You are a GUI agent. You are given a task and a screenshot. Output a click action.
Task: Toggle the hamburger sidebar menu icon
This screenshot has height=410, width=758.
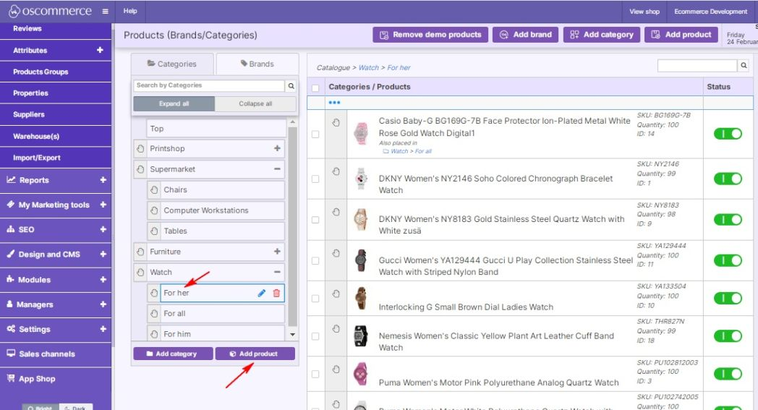tap(105, 11)
